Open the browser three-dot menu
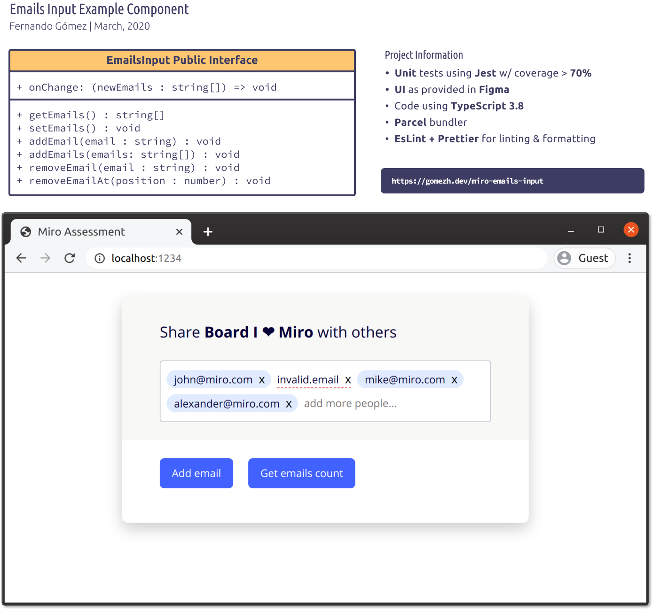This screenshot has height=609, width=652. [x=629, y=258]
